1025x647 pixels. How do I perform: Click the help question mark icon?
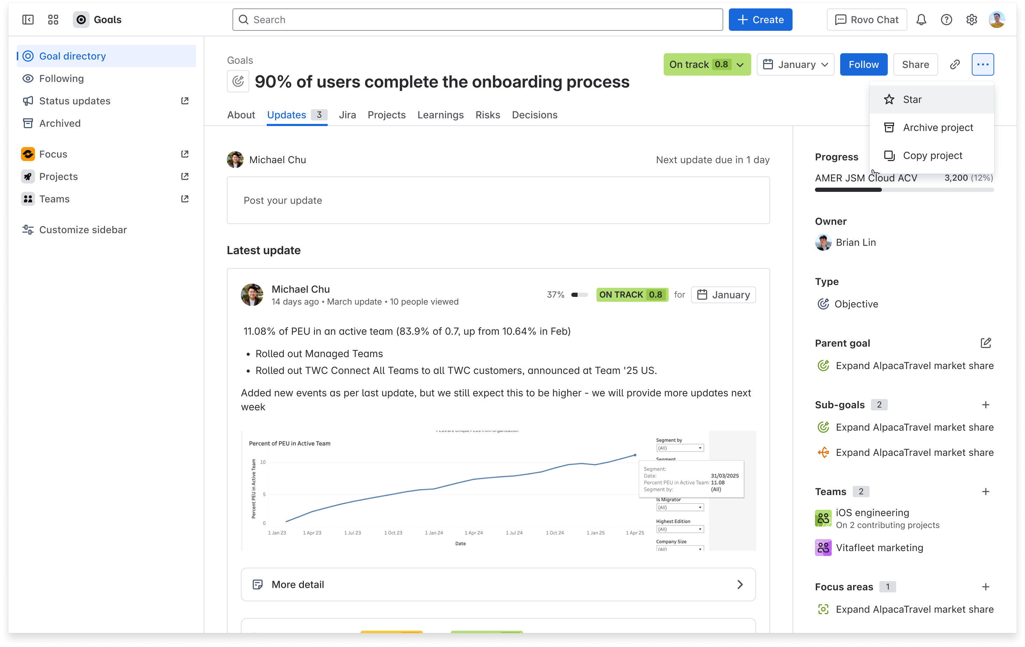[x=946, y=20]
